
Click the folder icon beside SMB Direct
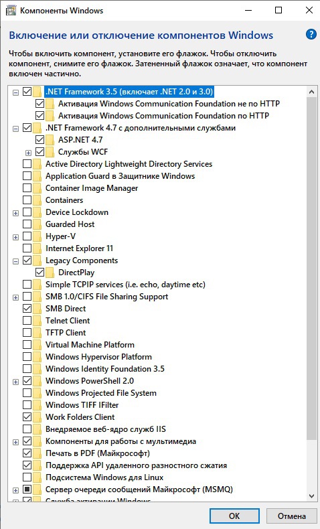pos(37,308)
